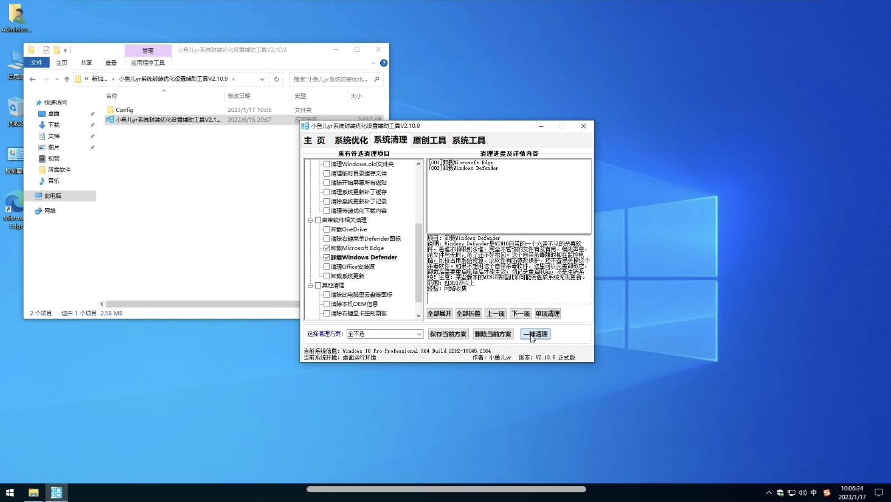Open 所需软件 folder in Explorer sidebar
891x502 pixels.
click(58, 170)
